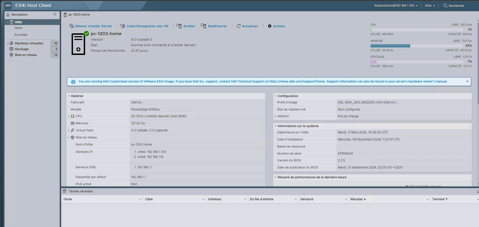Expand the Virtual Flash row
Viewport: 479px width, 227px height.
click(69, 130)
